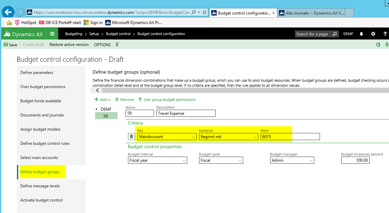389x213 pixels.
Task: Open the OPTIONS menu
Action: pyautogui.click(x=102, y=45)
